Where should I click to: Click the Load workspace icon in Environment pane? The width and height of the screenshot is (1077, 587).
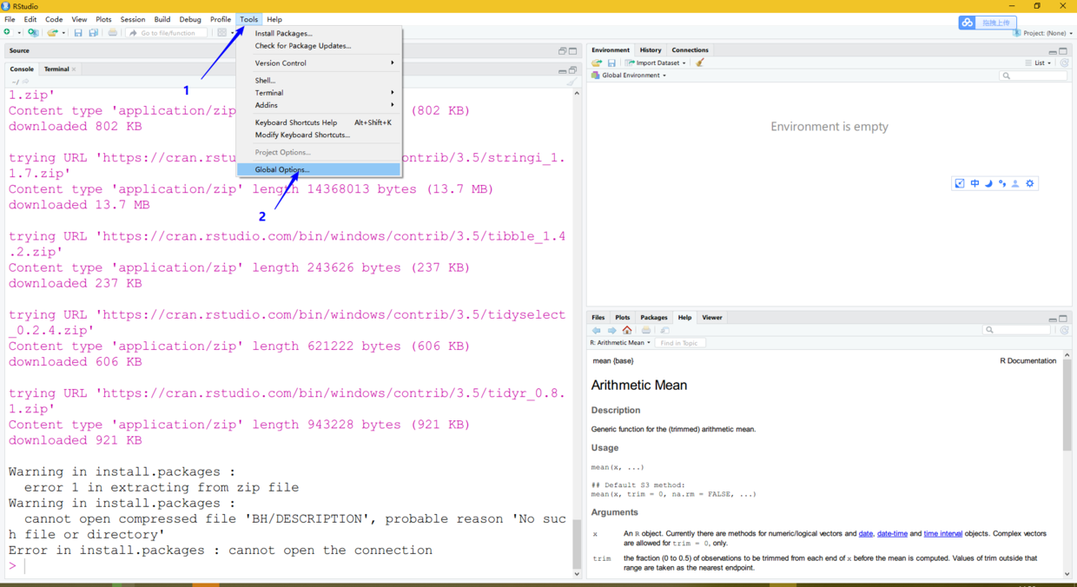[597, 63]
